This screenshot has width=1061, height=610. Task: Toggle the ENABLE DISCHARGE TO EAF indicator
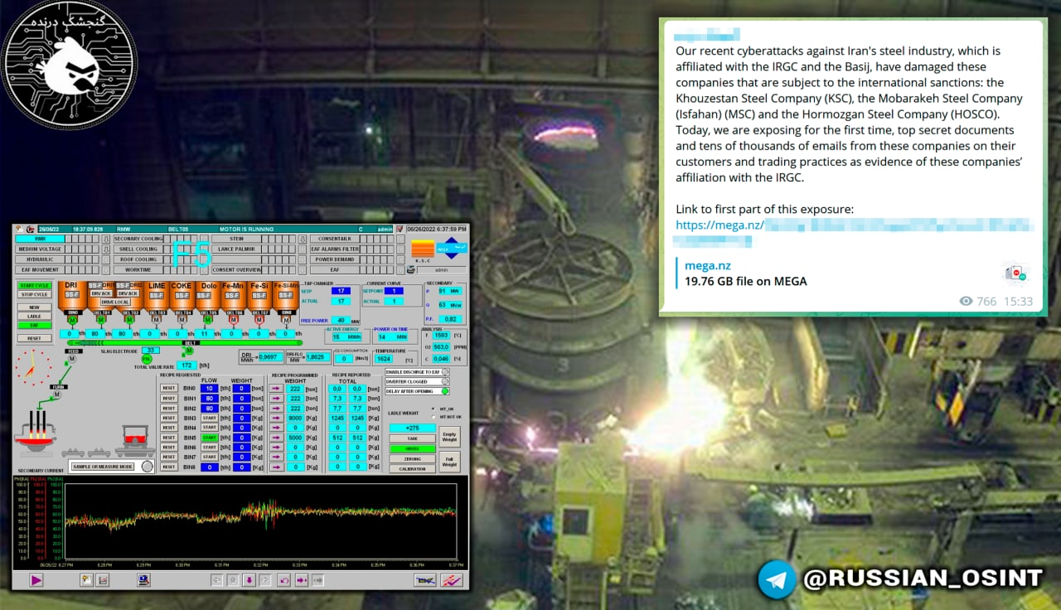pos(445,372)
